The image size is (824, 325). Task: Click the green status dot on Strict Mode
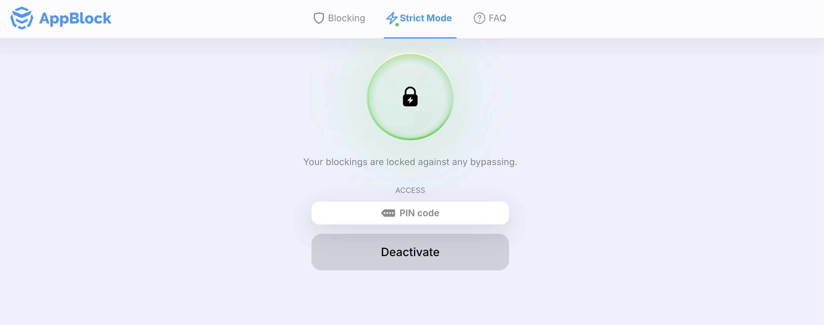(397, 25)
